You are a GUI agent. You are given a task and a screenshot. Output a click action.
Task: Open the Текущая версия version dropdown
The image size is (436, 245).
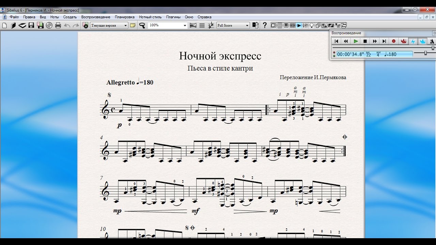click(x=109, y=25)
